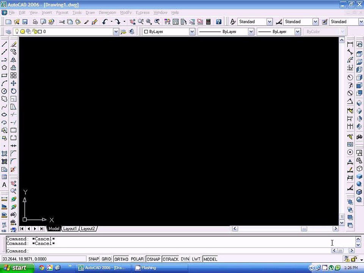Open Layer Properties Manager icon
Viewport: 364px width, 273px height.
[x=8, y=31]
